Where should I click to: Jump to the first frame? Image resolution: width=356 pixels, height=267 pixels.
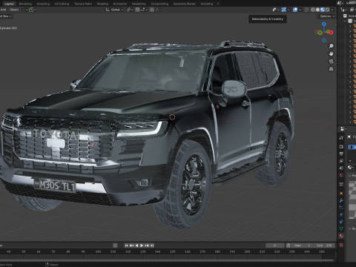pyautogui.click(x=127, y=245)
